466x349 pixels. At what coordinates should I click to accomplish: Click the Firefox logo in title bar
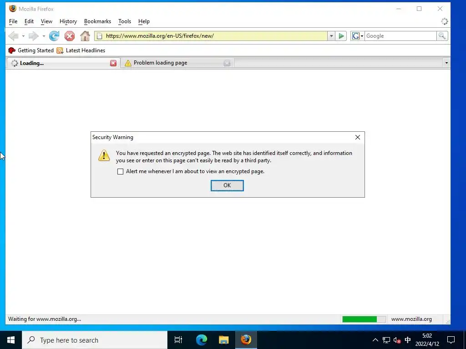click(12, 9)
